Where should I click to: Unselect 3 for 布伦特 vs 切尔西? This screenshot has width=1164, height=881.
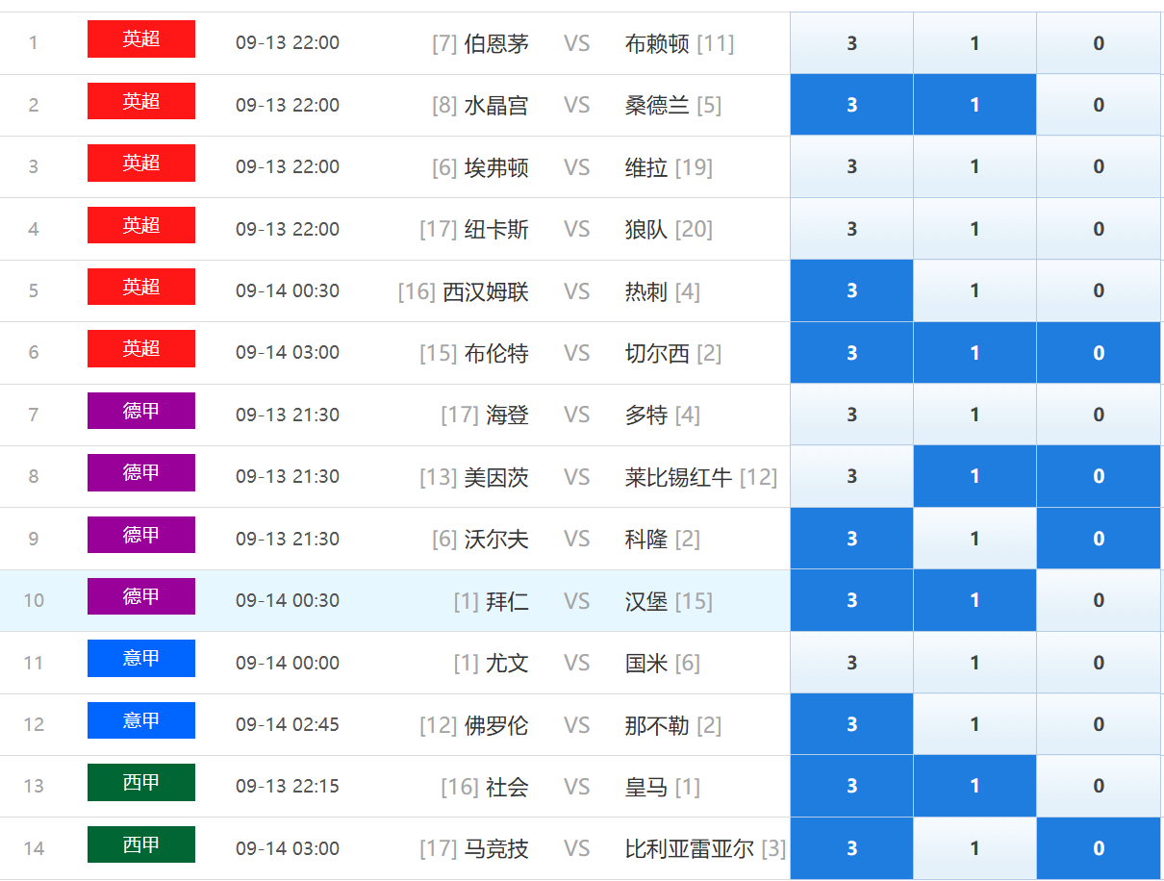(x=851, y=353)
